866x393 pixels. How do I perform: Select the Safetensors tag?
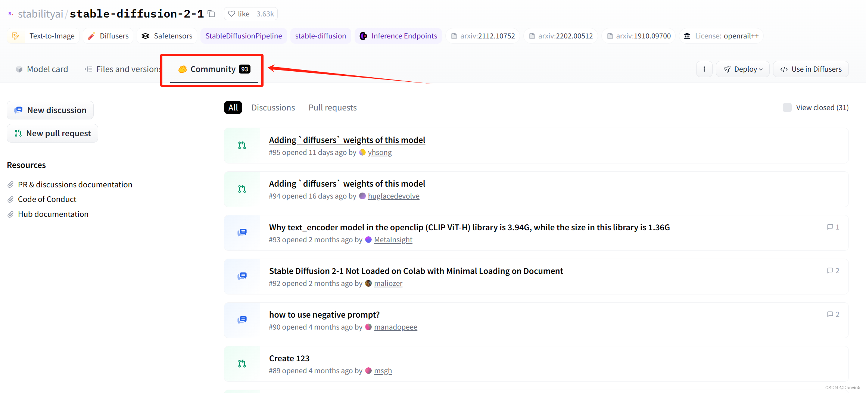point(167,36)
